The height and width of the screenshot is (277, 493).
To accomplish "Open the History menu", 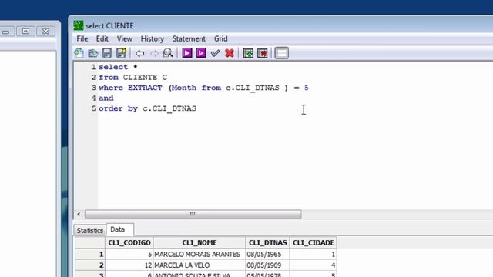I will (153, 38).
